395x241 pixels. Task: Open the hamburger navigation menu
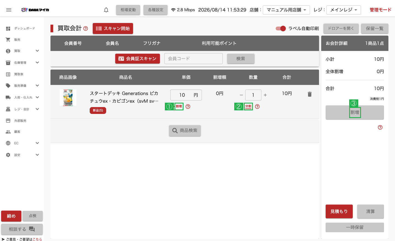tap(9, 10)
